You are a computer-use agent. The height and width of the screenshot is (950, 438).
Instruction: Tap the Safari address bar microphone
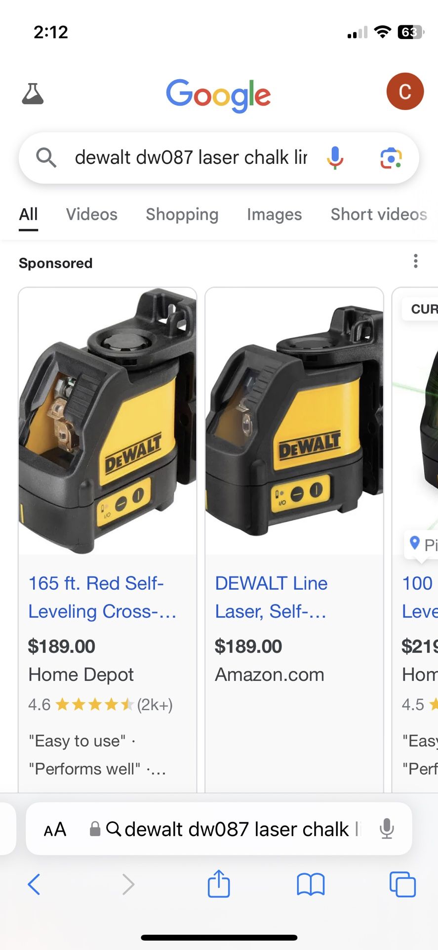387,829
